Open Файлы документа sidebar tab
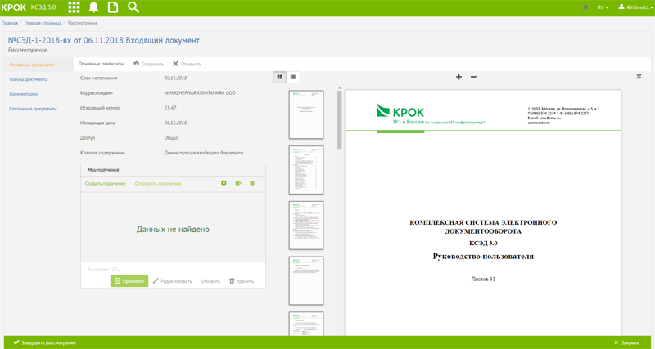655x349 pixels. (29, 79)
